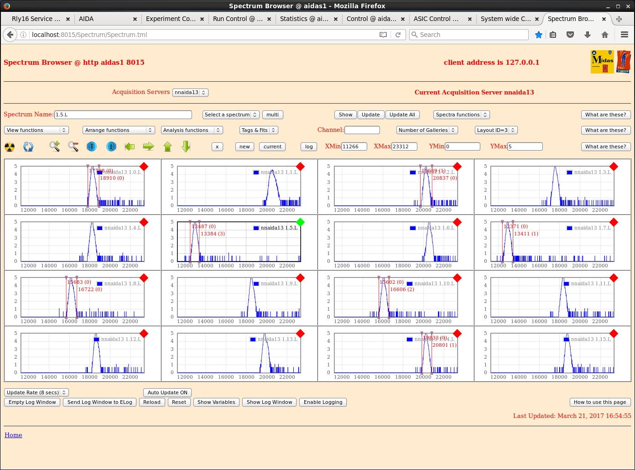Open Firefox bookmarks list icon
The width and height of the screenshot is (635, 470).
[553, 35]
